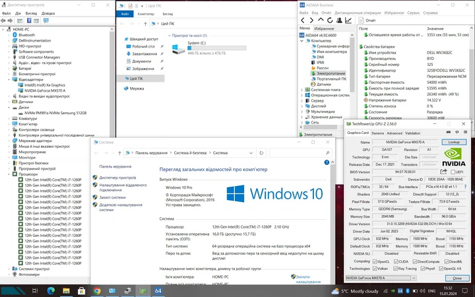Toggle the OpenCL checkbox in GPU-Z
This screenshot has width=475, height=297.
tap(375, 261)
